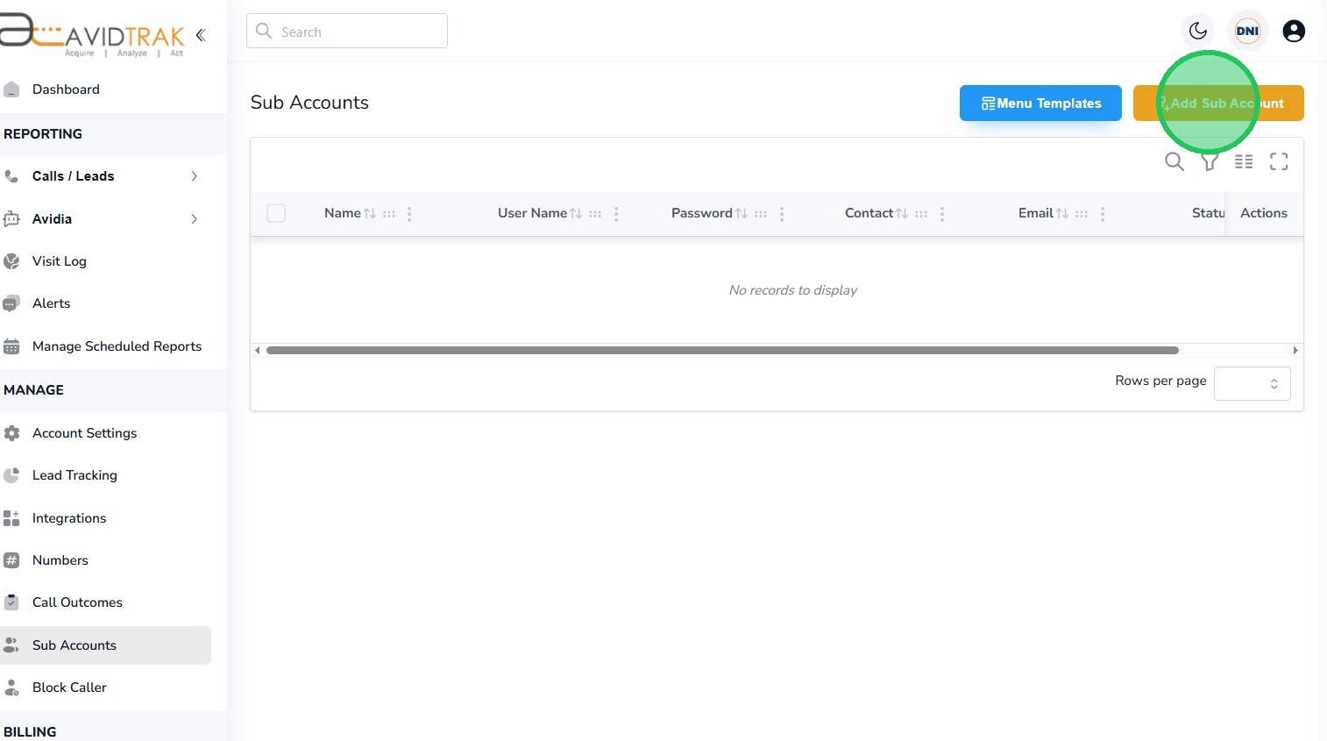Viewport: 1327px width, 741px height.
Task: Click the Menu Templates button
Action: point(1040,103)
